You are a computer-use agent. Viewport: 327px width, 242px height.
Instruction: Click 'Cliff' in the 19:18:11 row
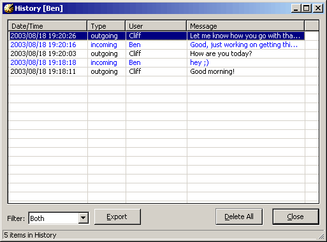point(134,71)
